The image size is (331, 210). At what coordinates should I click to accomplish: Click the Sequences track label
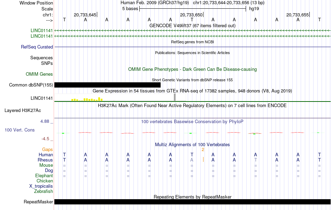click(41, 58)
